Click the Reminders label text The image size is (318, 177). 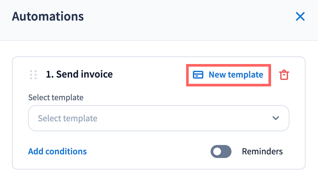tap(262, 151)
